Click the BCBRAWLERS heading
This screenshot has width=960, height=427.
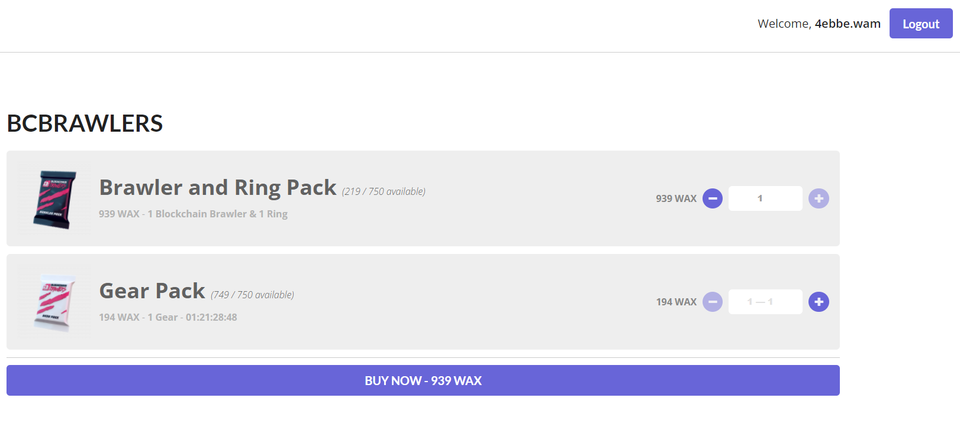[x=85, y=123]
